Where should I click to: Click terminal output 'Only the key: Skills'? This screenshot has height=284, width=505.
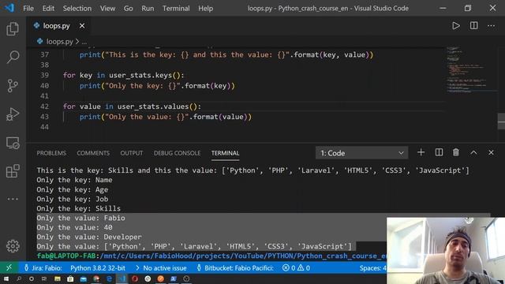coord(78,208)
